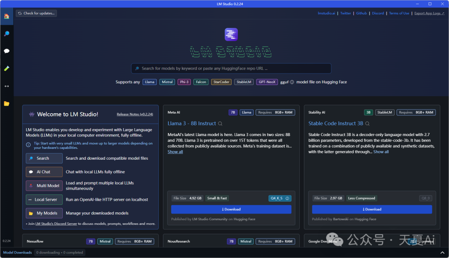Click the 3B badge on Stability AI card

pyautogui.click(x=368, y=112)
